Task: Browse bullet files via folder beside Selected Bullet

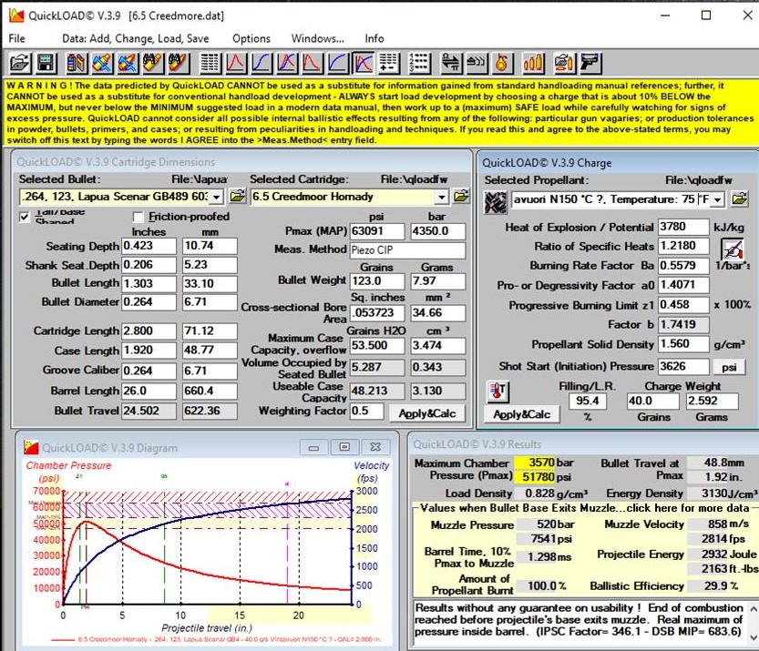Action: (237, 197)
